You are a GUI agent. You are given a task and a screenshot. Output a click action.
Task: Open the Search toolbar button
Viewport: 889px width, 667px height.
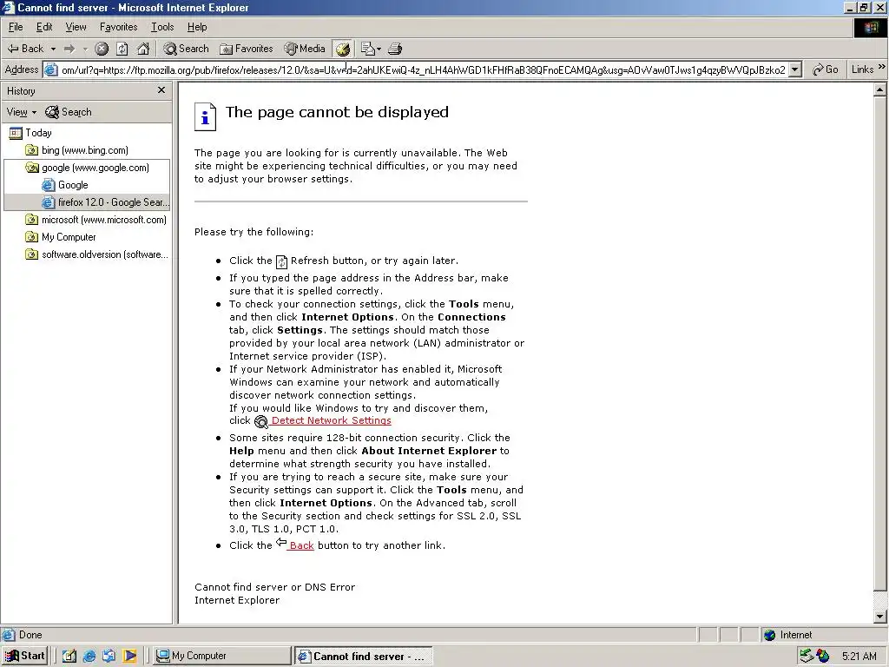[186, 49]
